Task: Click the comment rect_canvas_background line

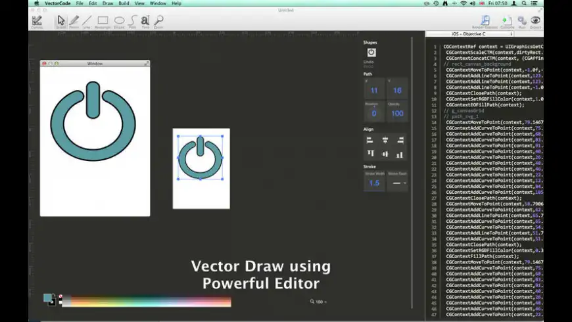Action: [477, 64]
